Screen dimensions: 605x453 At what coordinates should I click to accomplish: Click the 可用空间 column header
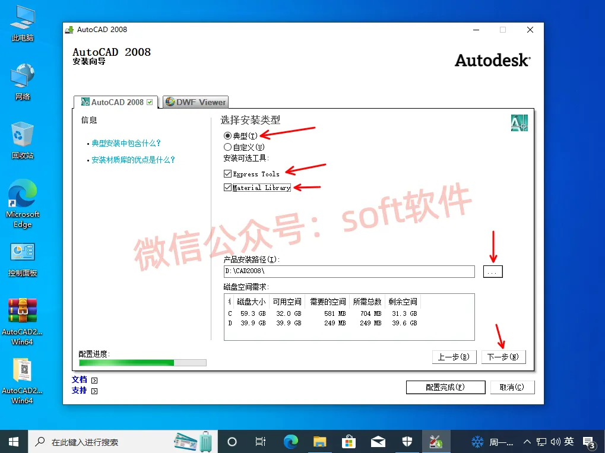pos(287,302)
